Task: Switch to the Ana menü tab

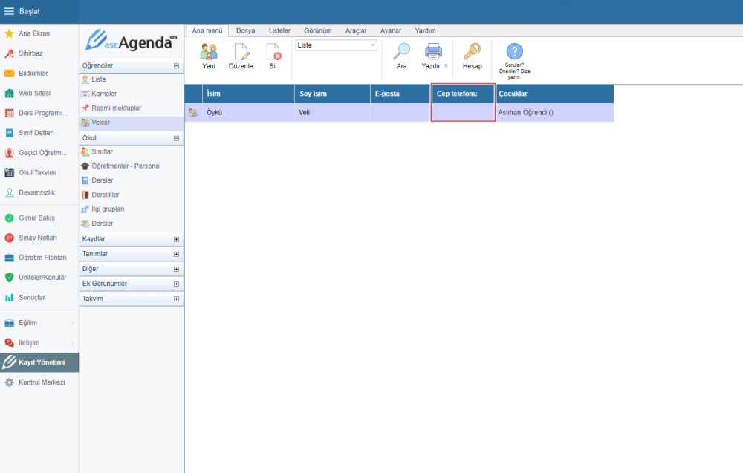Action: [x=207, y=30]
